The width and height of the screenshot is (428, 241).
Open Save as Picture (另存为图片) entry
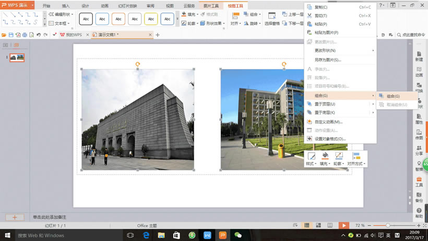coord(340,60)
